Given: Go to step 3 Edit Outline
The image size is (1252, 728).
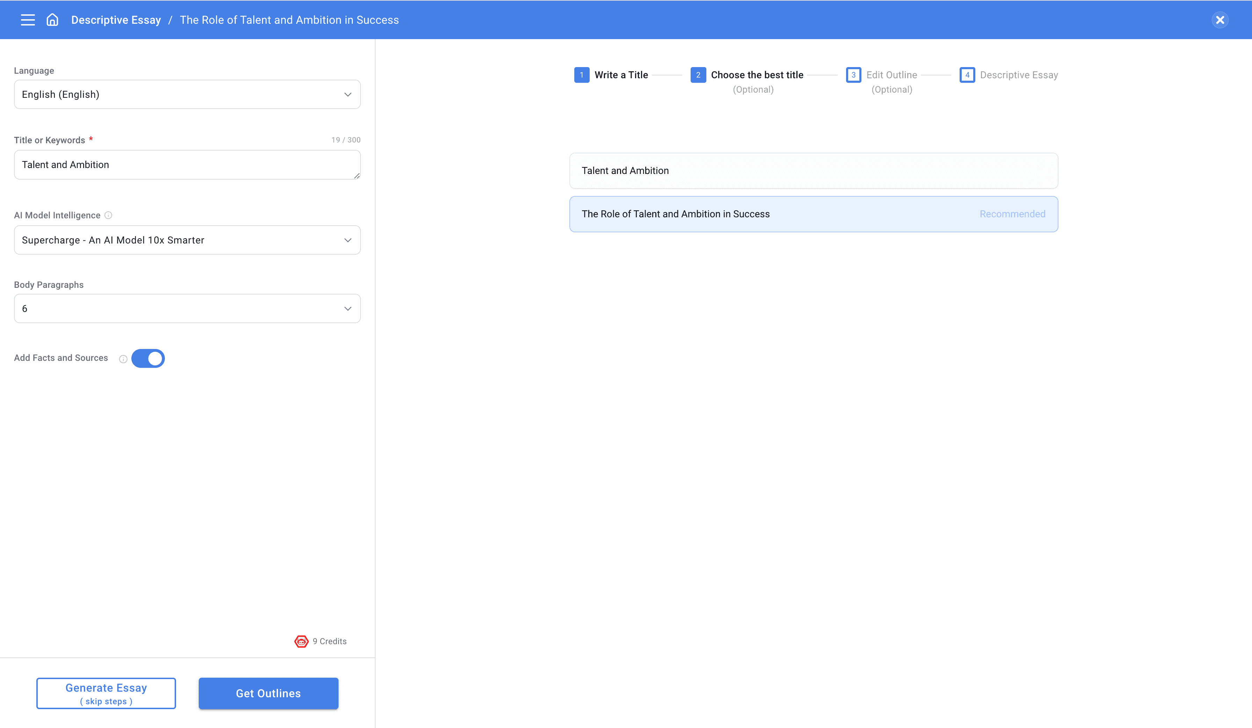Looking at the screenshot, I should [882, 75].
